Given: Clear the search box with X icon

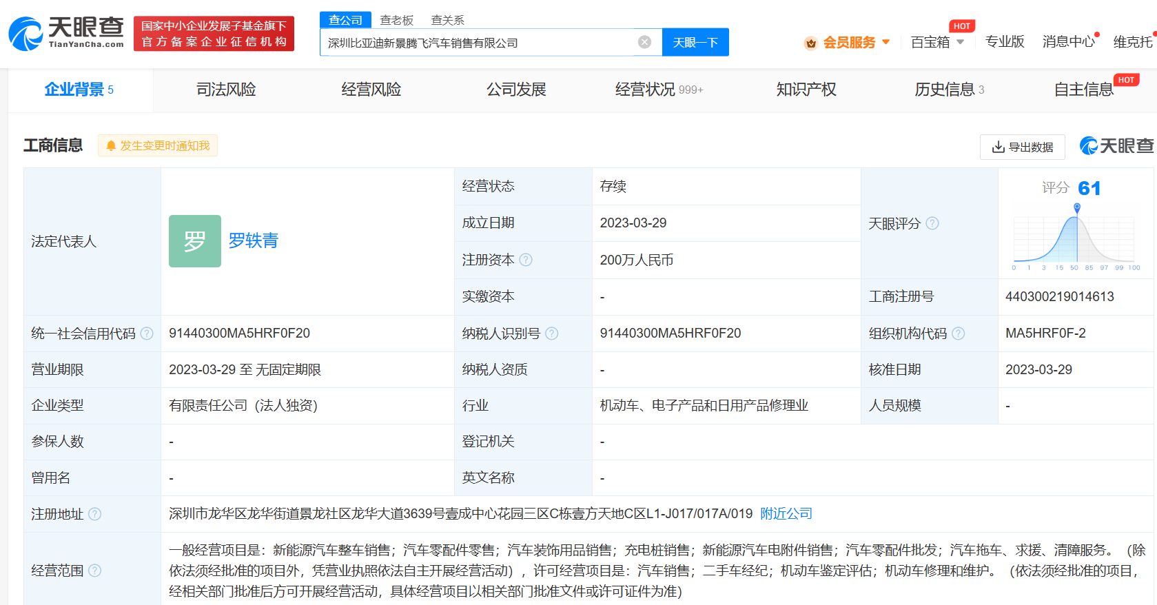Looking at the screenshot, I should [x=644, y=42].
